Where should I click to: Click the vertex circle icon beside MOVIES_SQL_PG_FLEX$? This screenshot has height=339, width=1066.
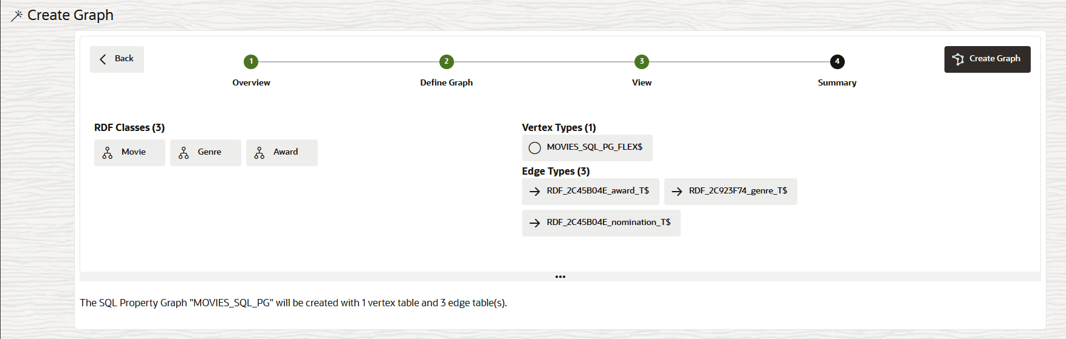click(535, 148)
